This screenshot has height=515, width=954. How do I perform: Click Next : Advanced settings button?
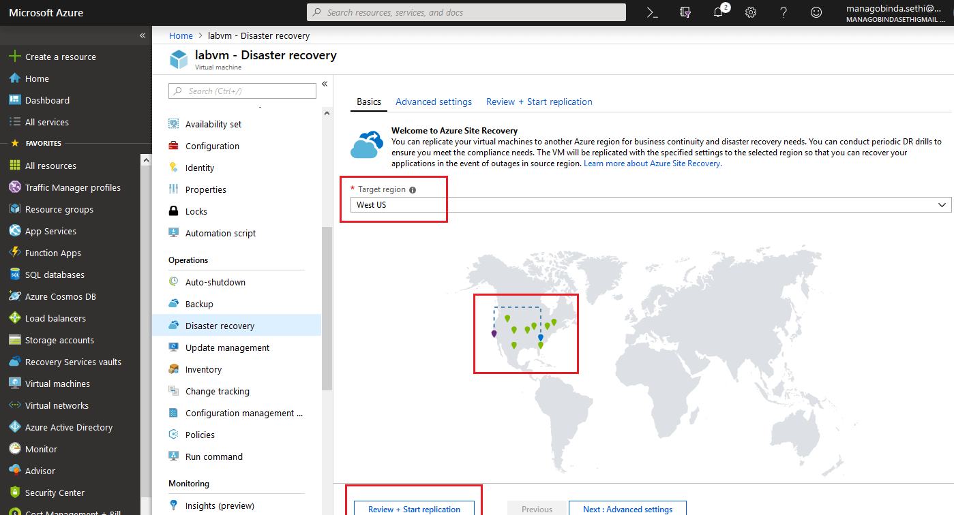coord(627,509)
